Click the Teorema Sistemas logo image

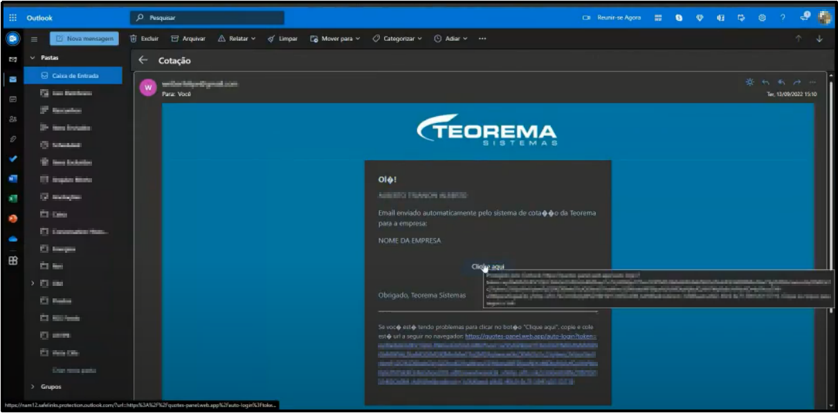tap(488, 130)
